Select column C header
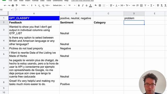This screenshot has height=94, width=167. click(108, 14)
